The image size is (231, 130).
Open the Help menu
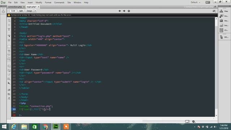[x=86, y=3]
